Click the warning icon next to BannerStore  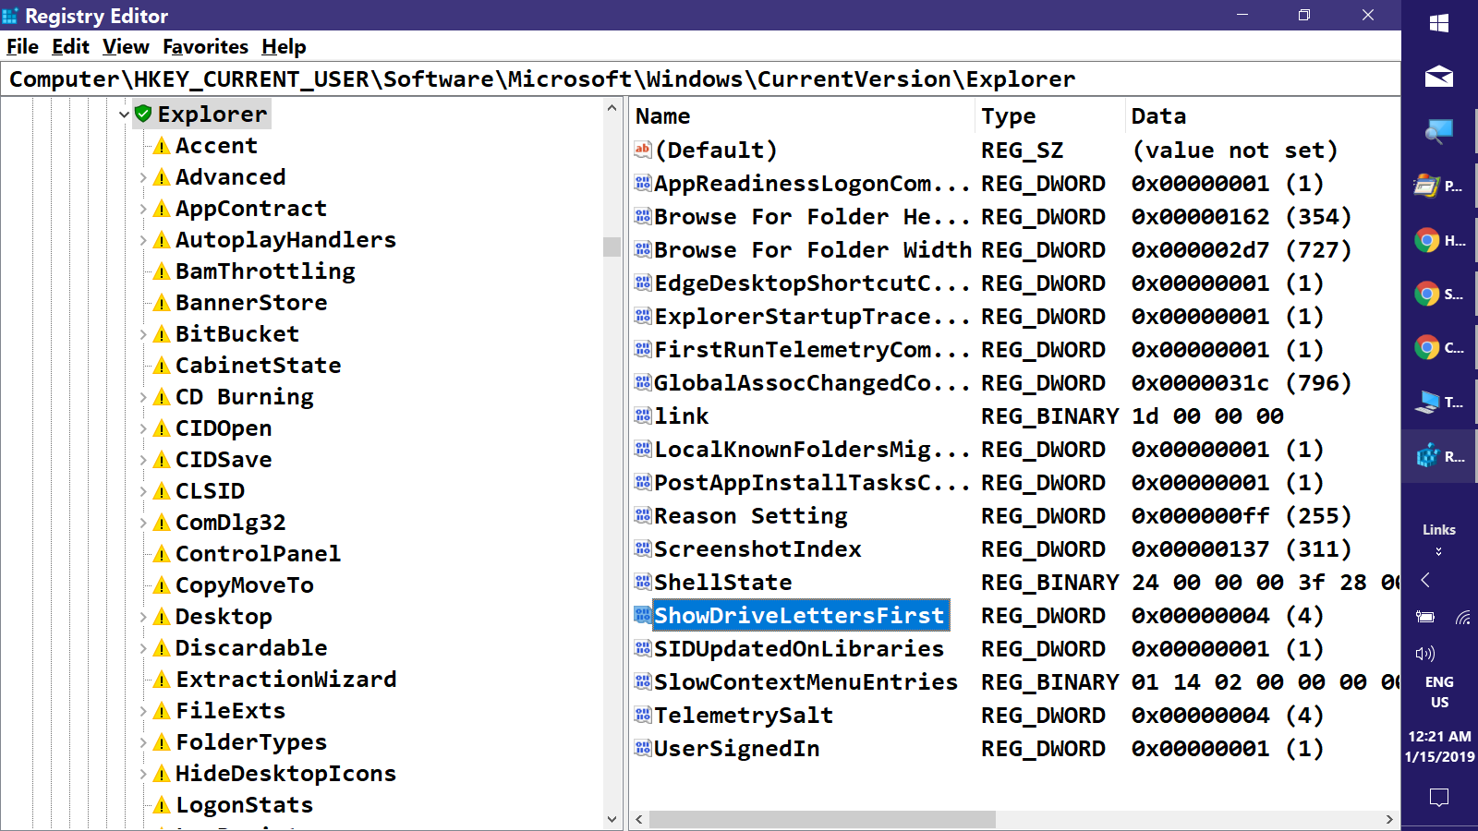[162, 303]
